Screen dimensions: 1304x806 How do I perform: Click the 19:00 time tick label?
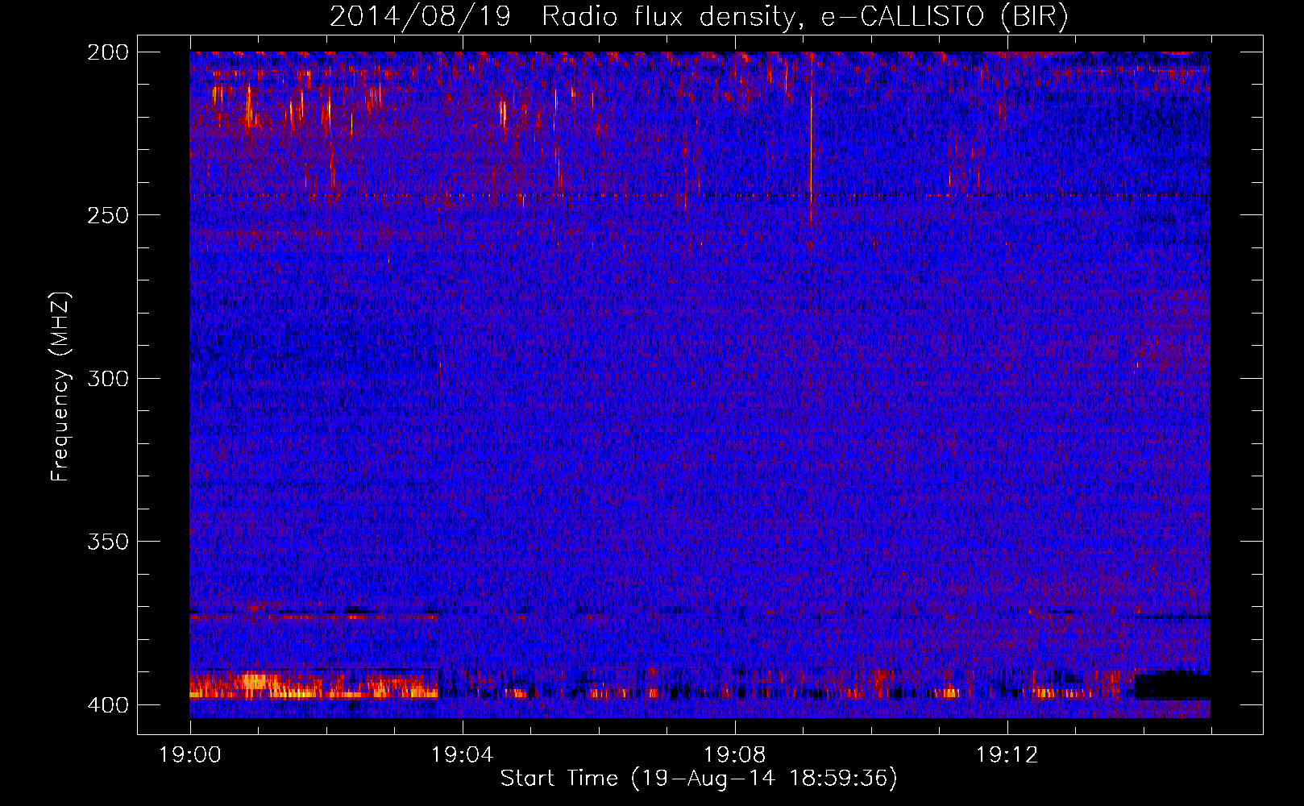tap(190, 755)
